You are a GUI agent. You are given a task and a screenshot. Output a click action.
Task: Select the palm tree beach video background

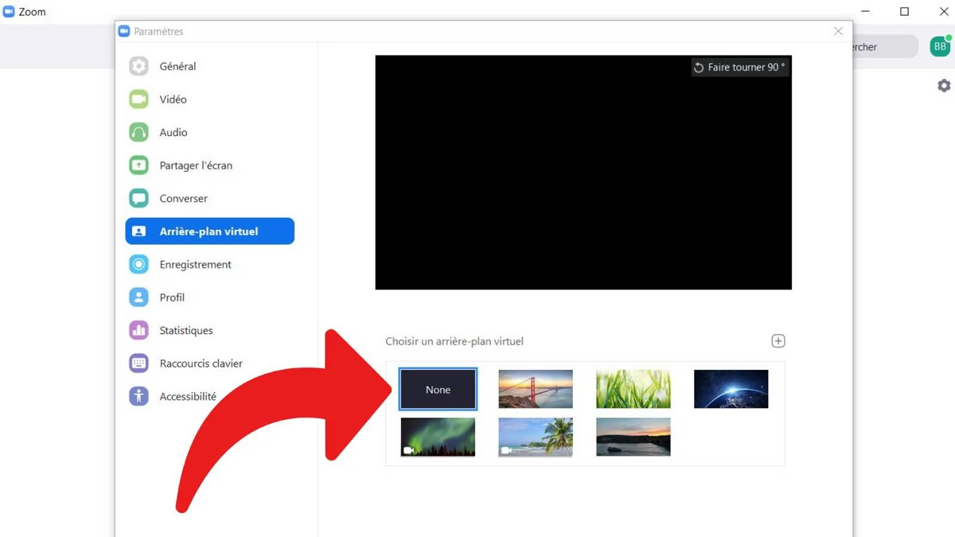click(536, 437)
